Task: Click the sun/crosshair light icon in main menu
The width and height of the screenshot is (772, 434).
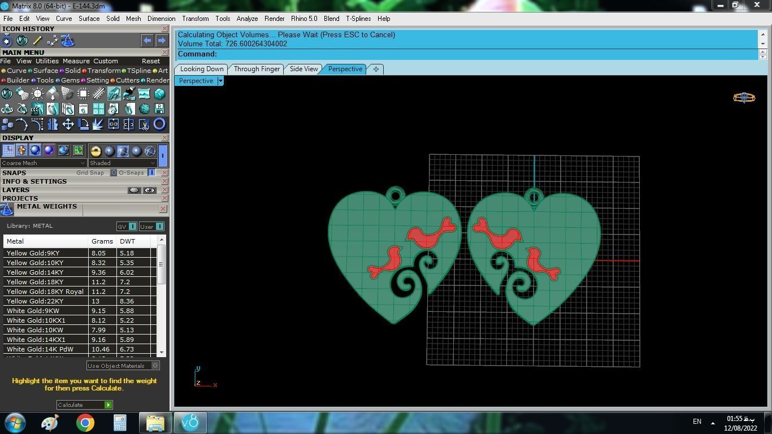Action: click(x=37, y=94)
